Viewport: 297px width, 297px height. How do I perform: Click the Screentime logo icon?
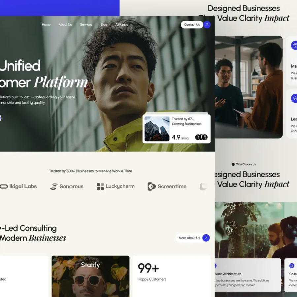pos(151,186)
